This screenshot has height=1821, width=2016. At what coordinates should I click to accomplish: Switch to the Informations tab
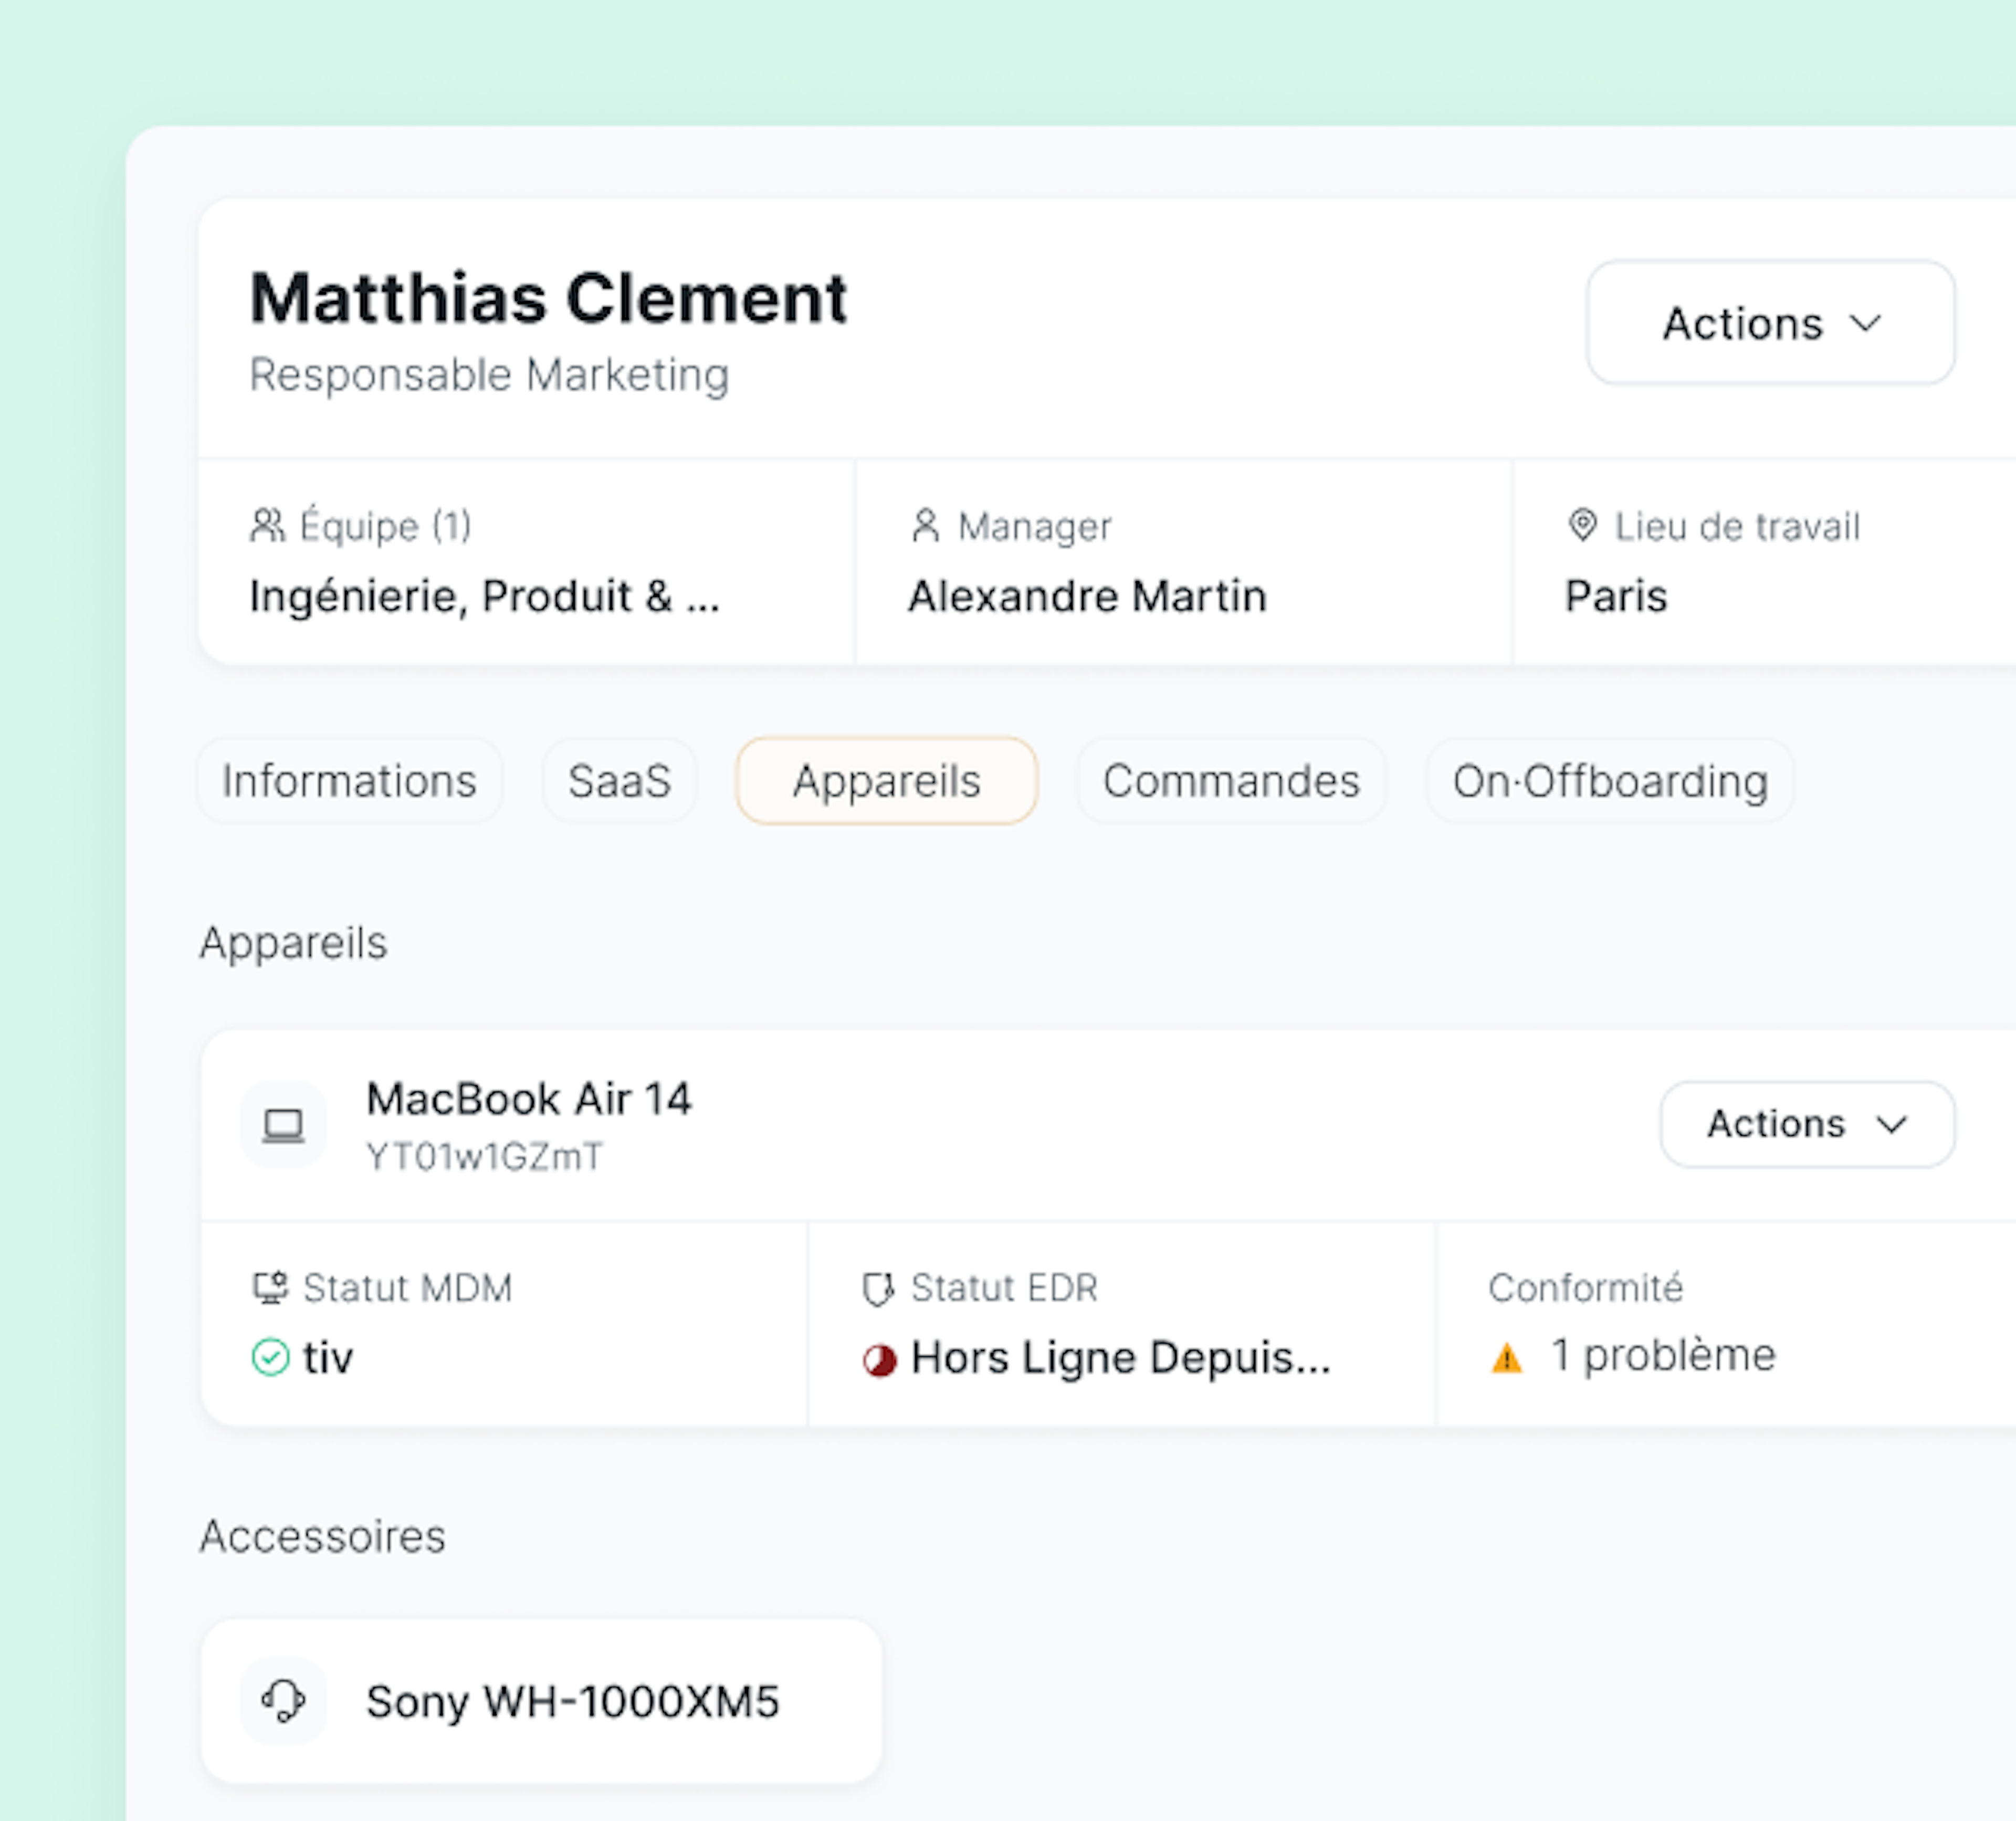click(x=349, y=781)
